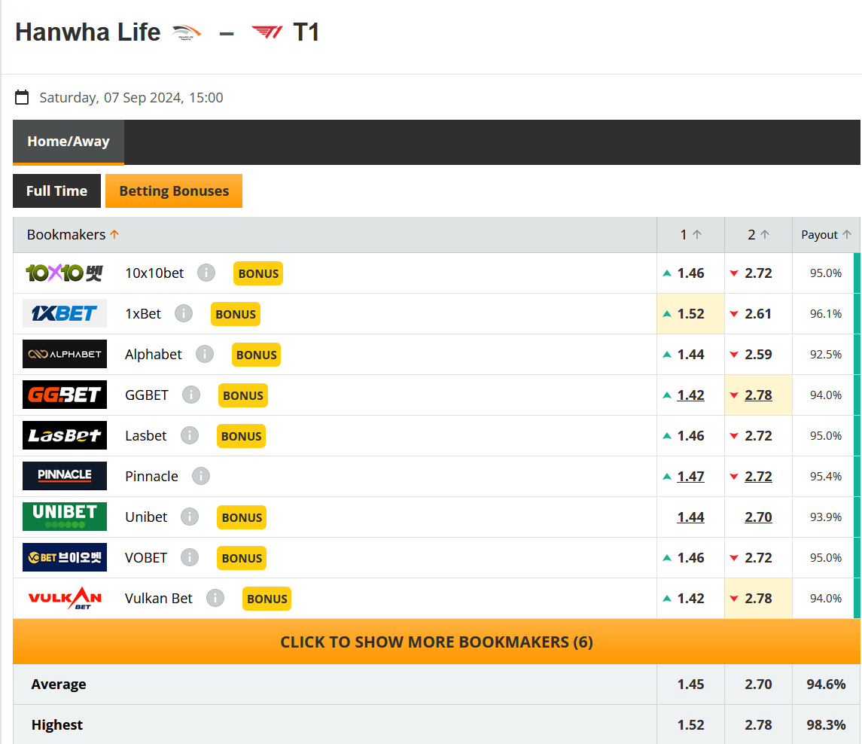862x744 pixels.
Task: Expand Click to Show More Bookmakers (6)
Action: (437, 642)
